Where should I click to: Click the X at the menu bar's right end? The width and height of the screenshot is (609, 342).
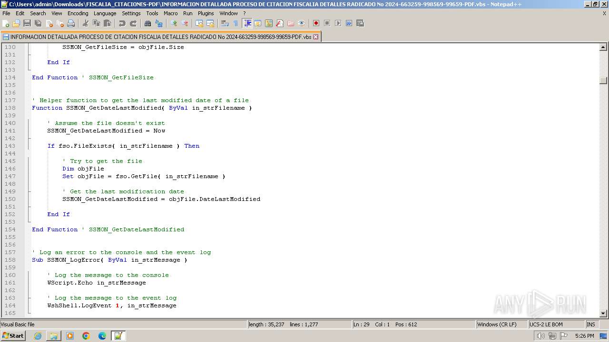pyautogui.click(x=604, y=13)
